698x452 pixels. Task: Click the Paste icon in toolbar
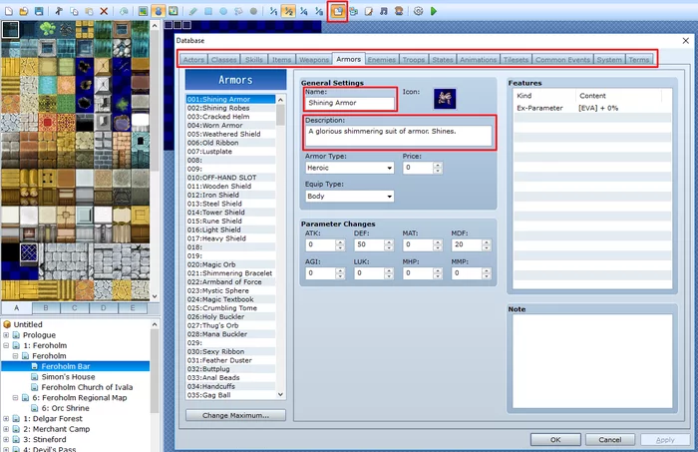click(89, 11)
